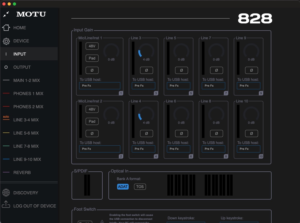Click the Device gear icon
Screen dimensions: 300x223
6,41
